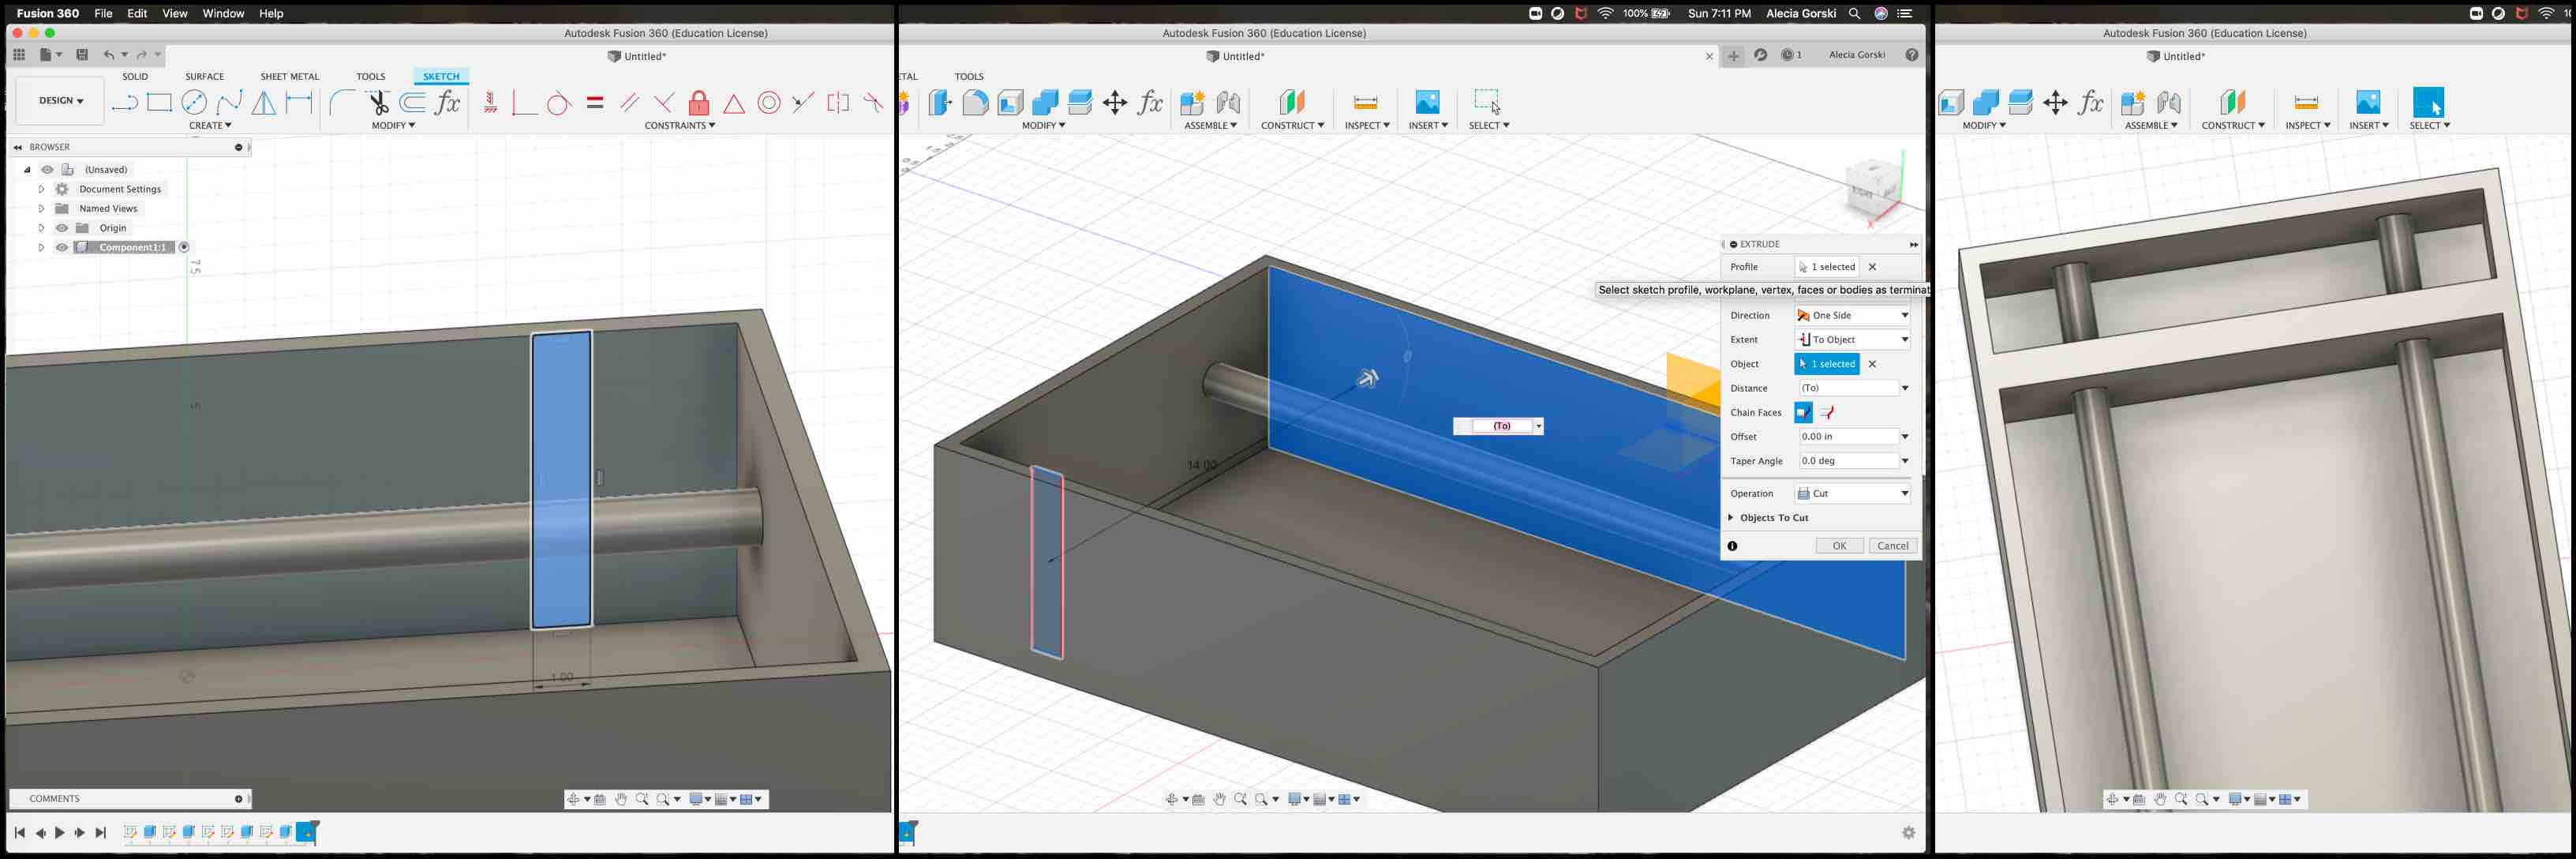Click the New Component icon in middle window

click(1192, 102)
